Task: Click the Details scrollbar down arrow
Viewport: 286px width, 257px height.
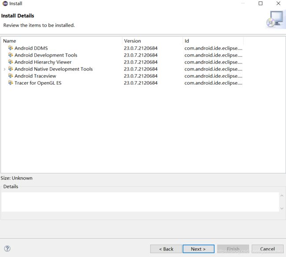Action: pyautogui.click(x=282, y=208)
